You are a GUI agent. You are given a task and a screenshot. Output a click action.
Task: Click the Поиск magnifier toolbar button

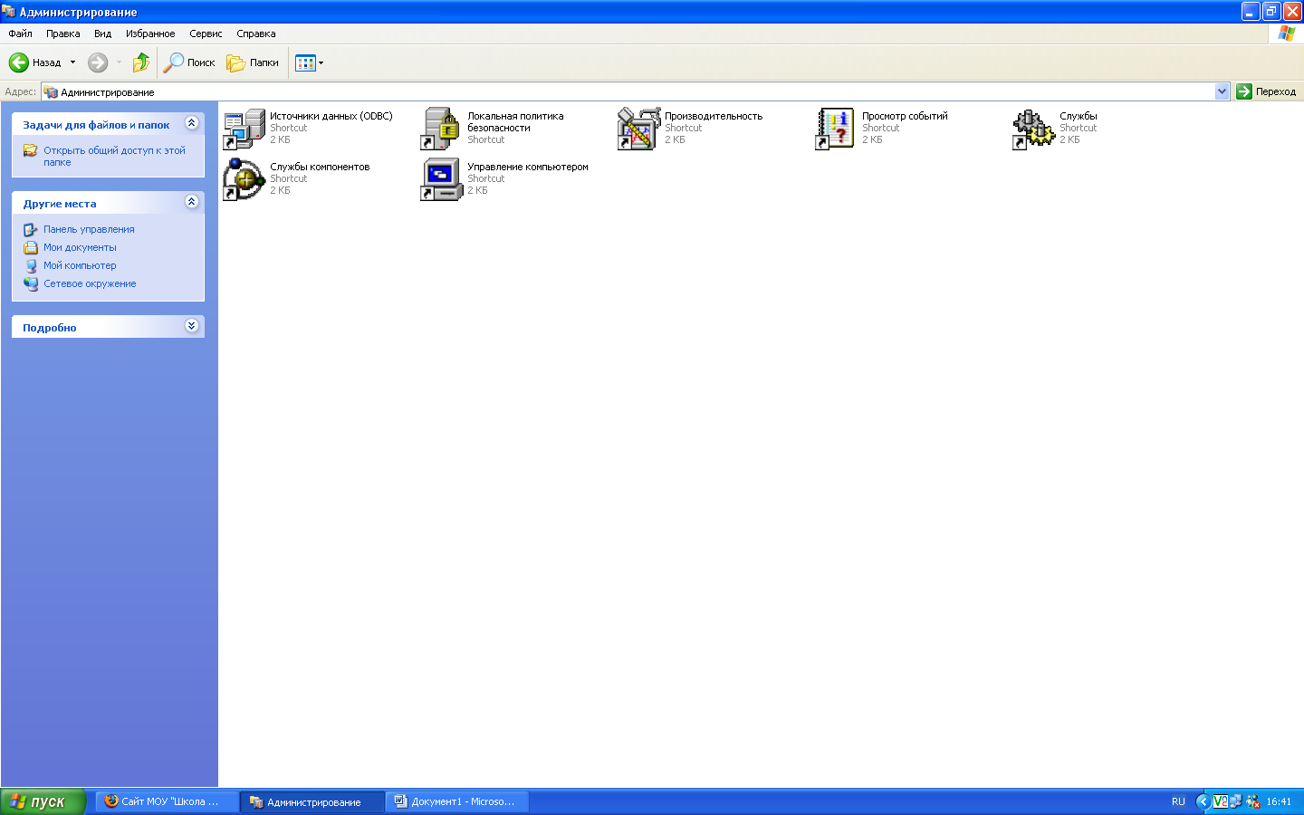(x=189, y=62)
